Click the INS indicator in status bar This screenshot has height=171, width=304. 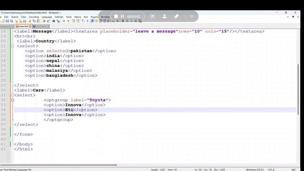coord(294,170)
